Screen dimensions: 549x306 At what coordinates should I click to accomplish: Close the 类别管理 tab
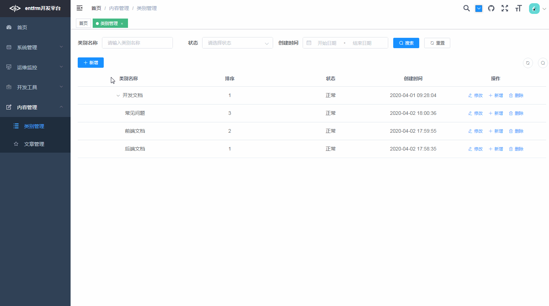point(122,24)
